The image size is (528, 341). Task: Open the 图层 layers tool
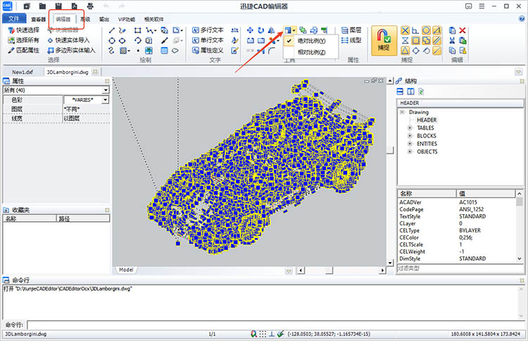[x=349, y=31]
